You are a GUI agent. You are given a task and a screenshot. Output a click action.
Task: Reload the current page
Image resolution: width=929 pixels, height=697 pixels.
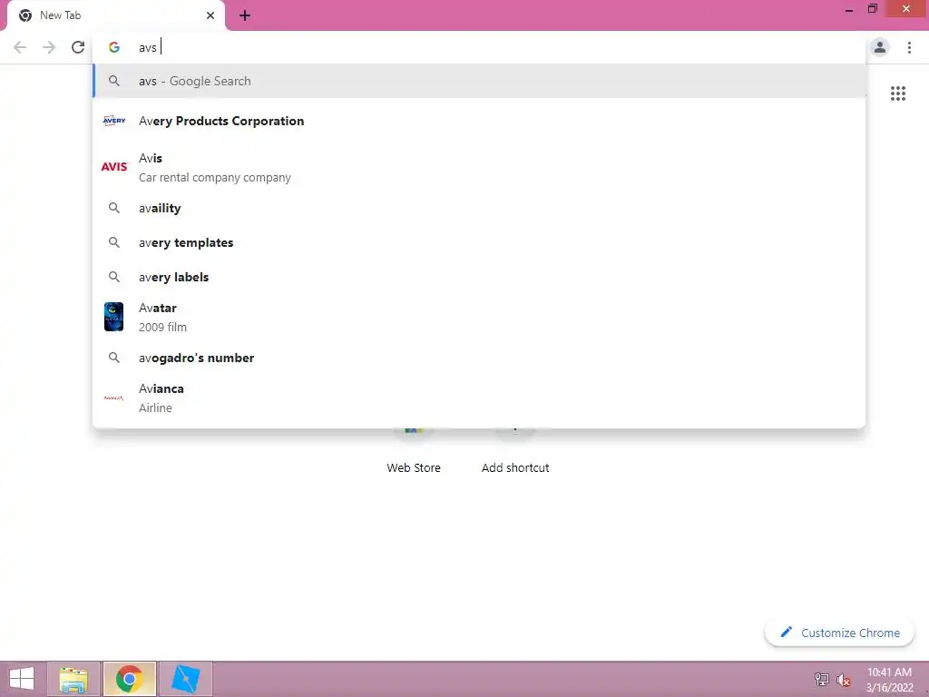pos(78,47)
